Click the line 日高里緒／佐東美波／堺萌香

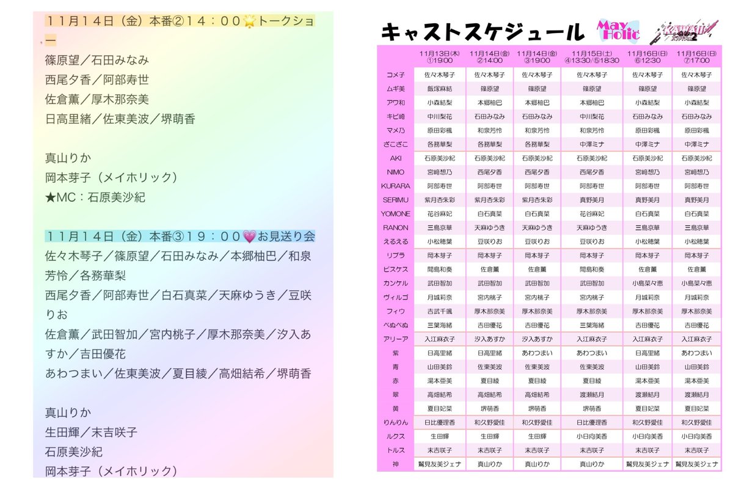120,119
